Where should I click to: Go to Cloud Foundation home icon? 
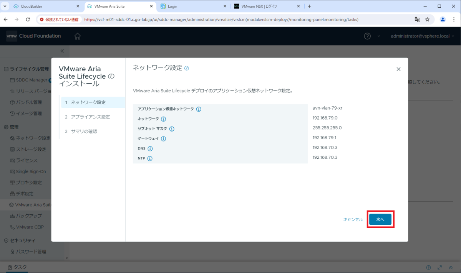(78, 36)
